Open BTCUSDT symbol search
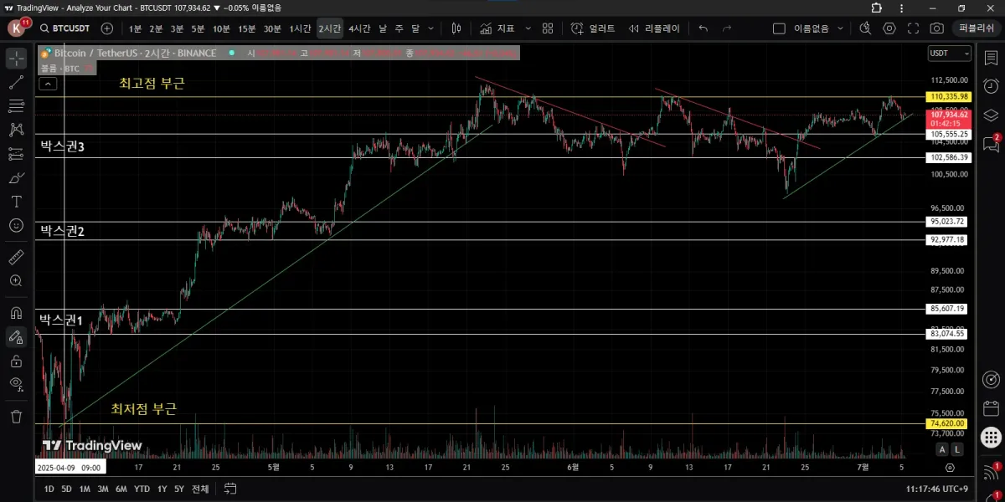Screen dimensions: 1005x502 67,28
